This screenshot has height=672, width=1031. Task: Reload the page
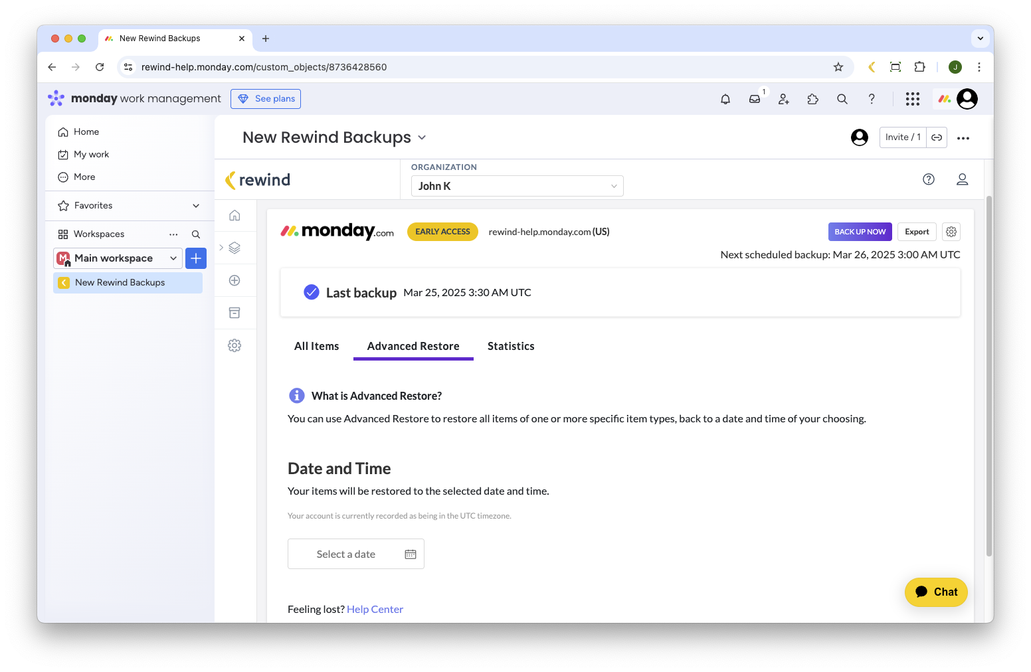(100, 67)
